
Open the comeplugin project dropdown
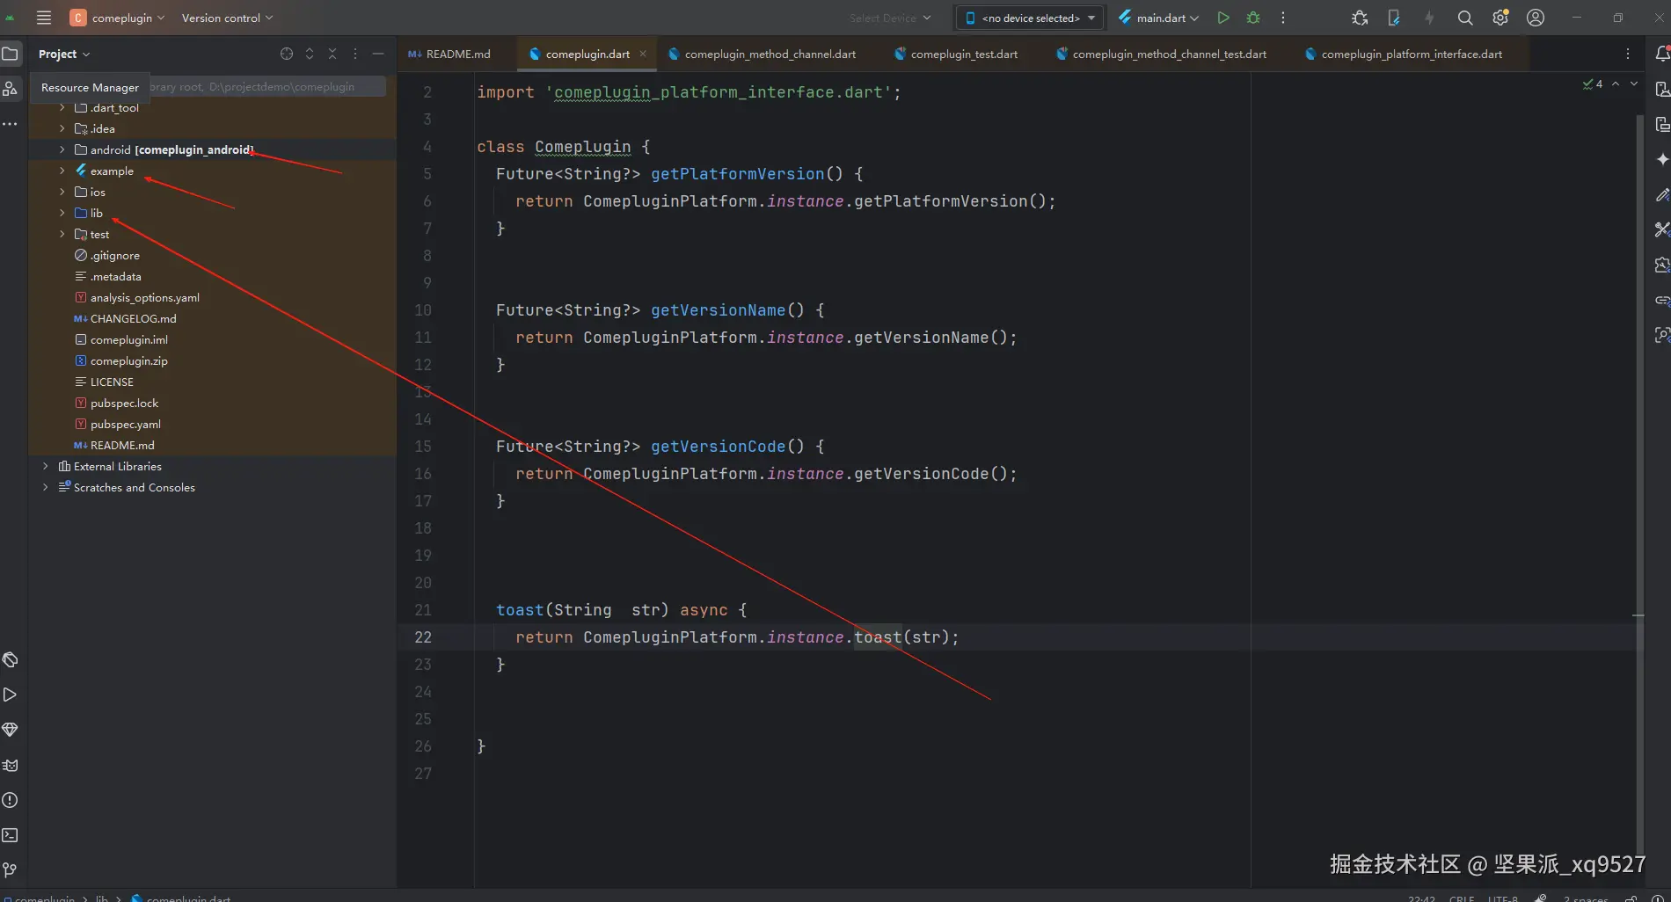coord(118,18)
